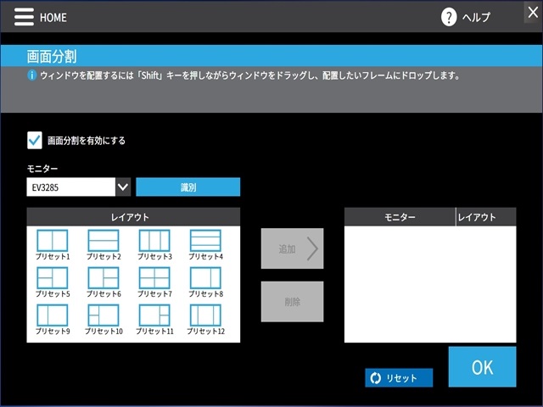543x407 pixels.
Task: Select the プリセット10 layout thumbnail
Action: (104, 315)
